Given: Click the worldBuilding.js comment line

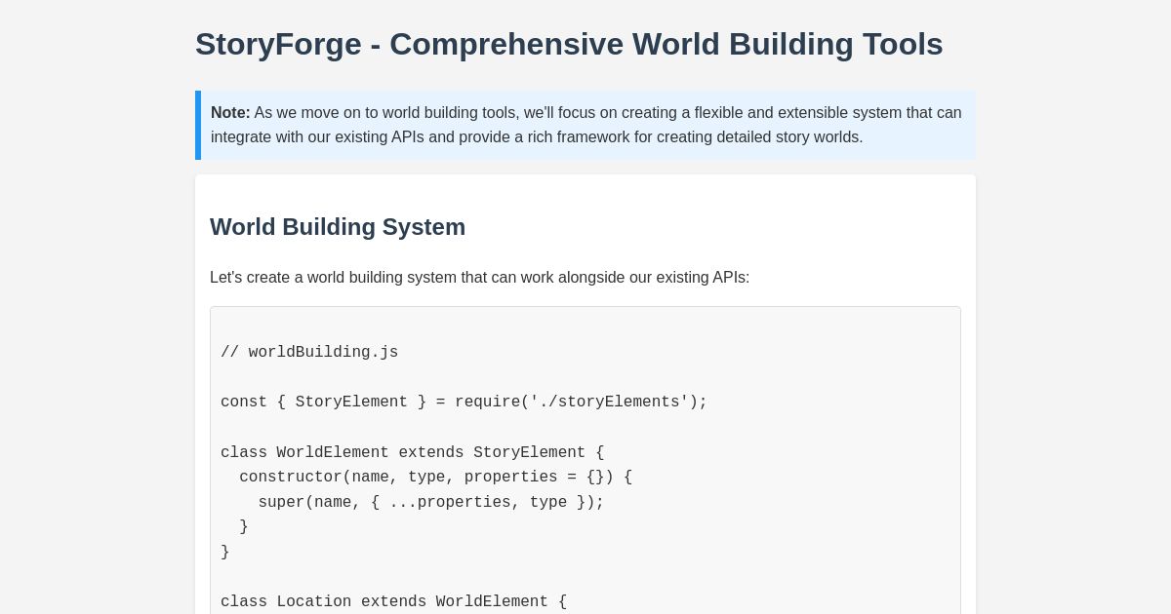Looking at the screenshot, I should tap(309, 353).
